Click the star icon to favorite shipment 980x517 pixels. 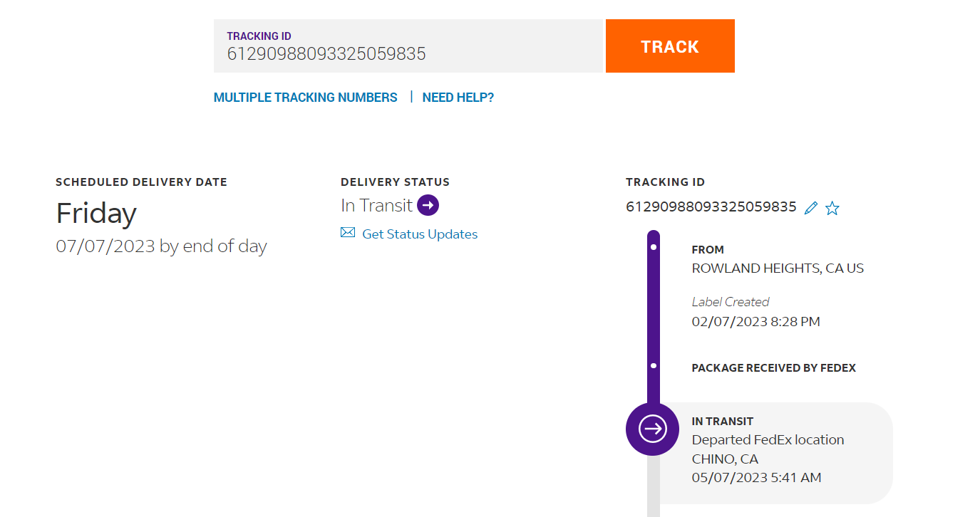832,208
